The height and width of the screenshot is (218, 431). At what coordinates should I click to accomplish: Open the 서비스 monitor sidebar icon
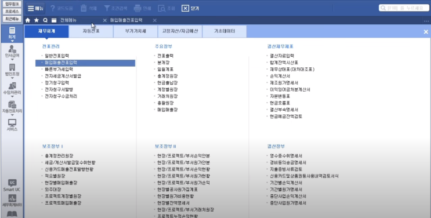(12, 125)
